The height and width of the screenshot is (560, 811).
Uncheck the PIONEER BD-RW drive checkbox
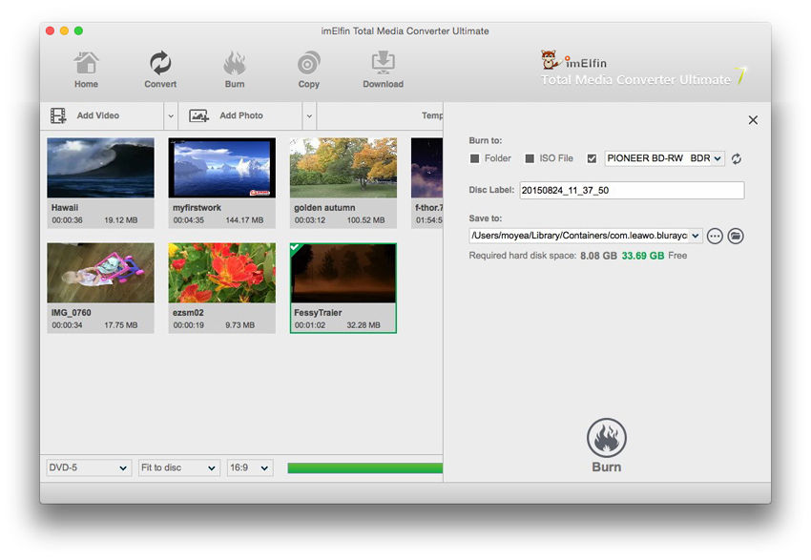click(x=592, y=158)
